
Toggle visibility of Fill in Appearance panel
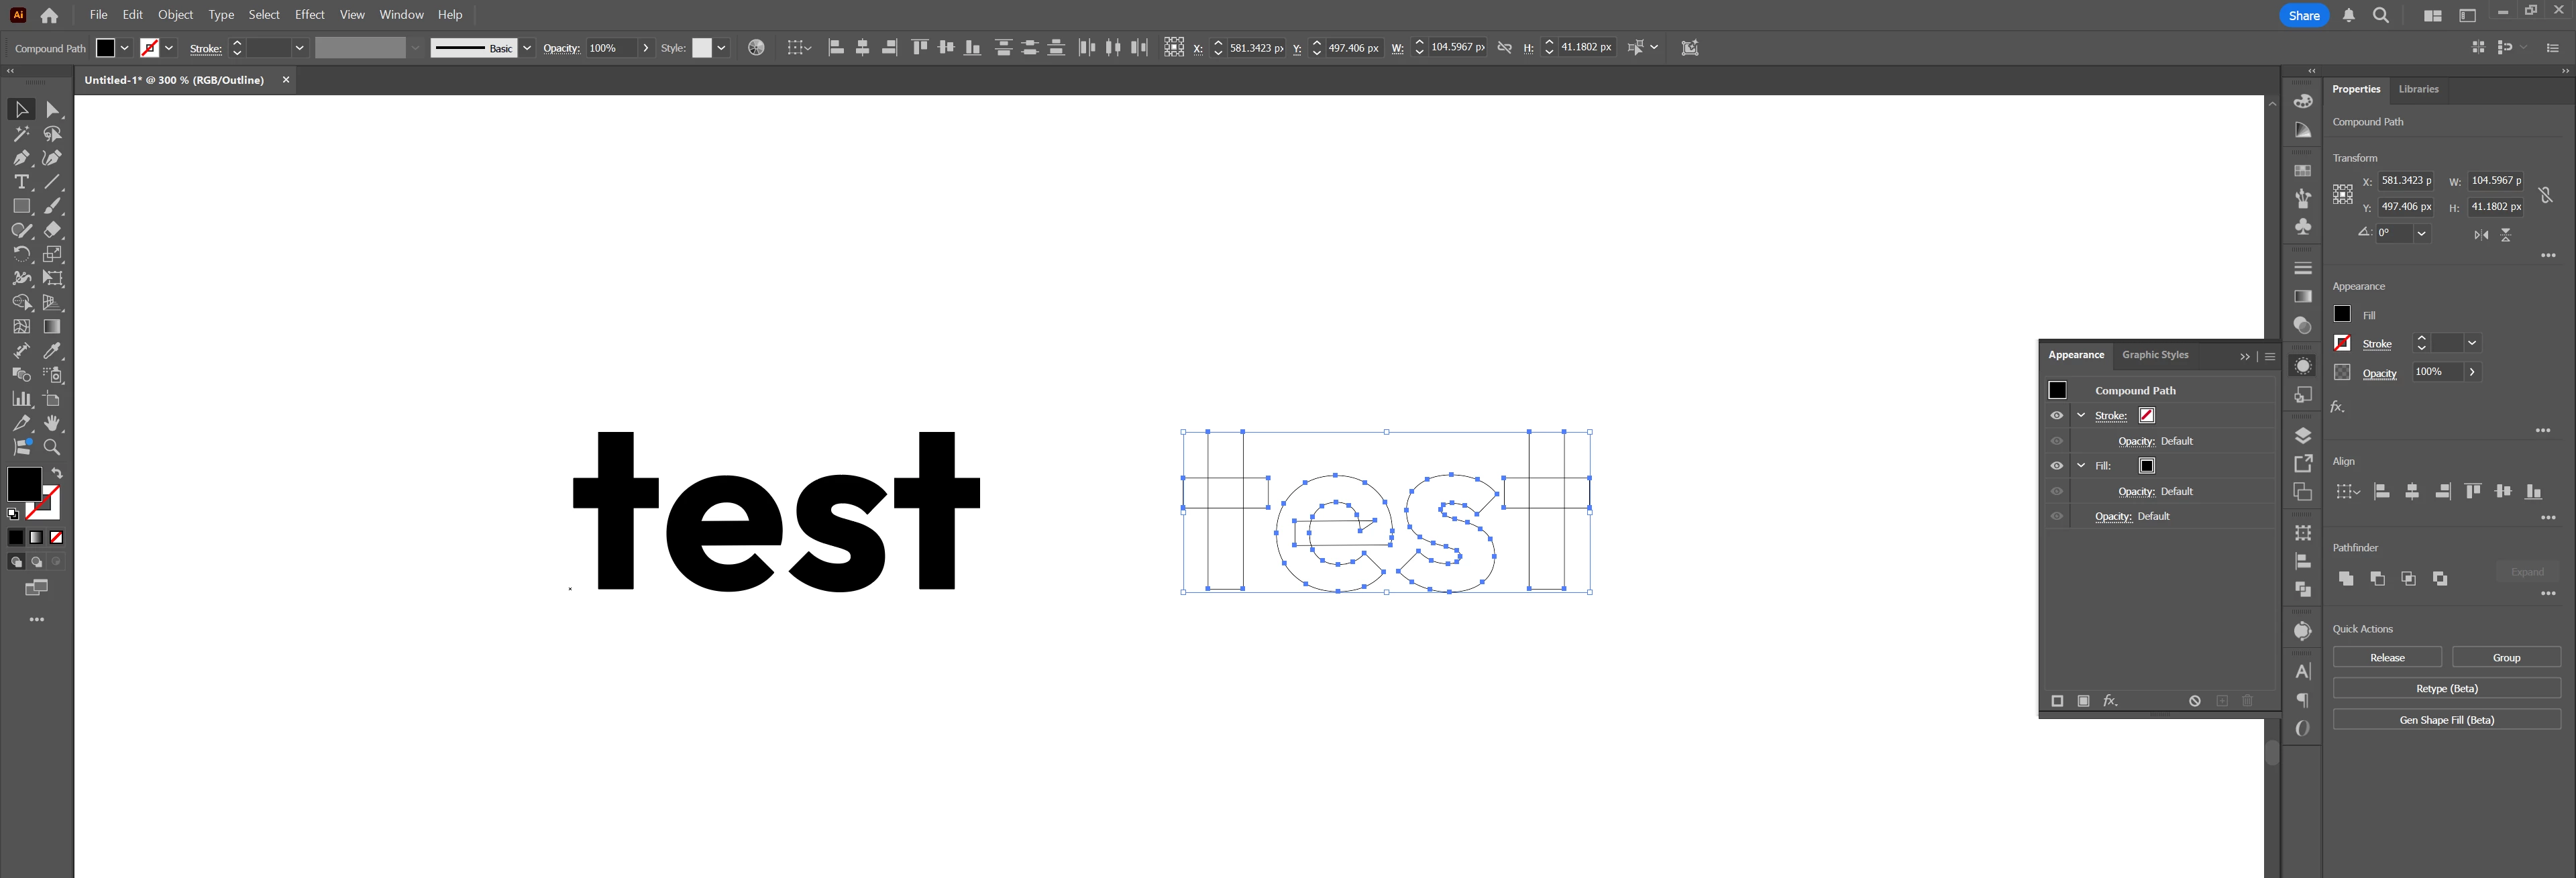point(2057,466)
